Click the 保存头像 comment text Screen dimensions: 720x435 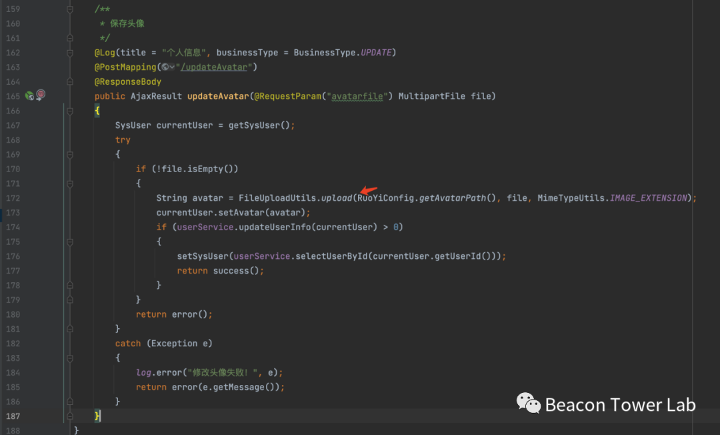coord(127,23)
